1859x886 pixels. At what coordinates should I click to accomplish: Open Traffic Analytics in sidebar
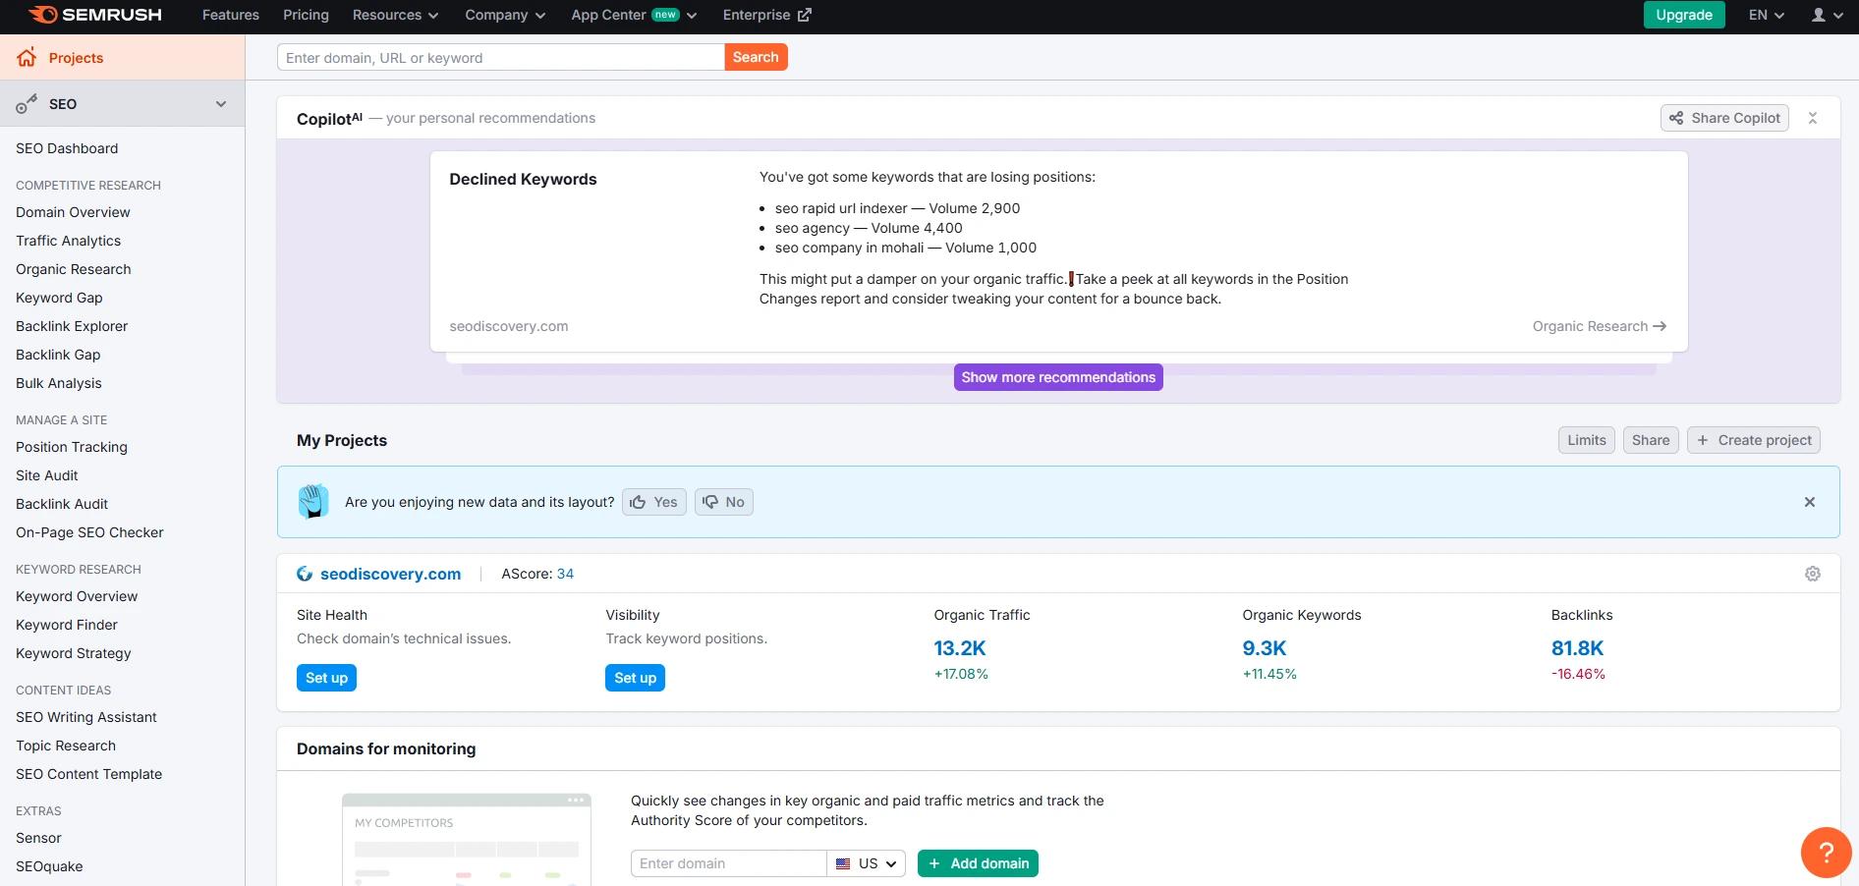pyautogui.click(x=68, y=241)
